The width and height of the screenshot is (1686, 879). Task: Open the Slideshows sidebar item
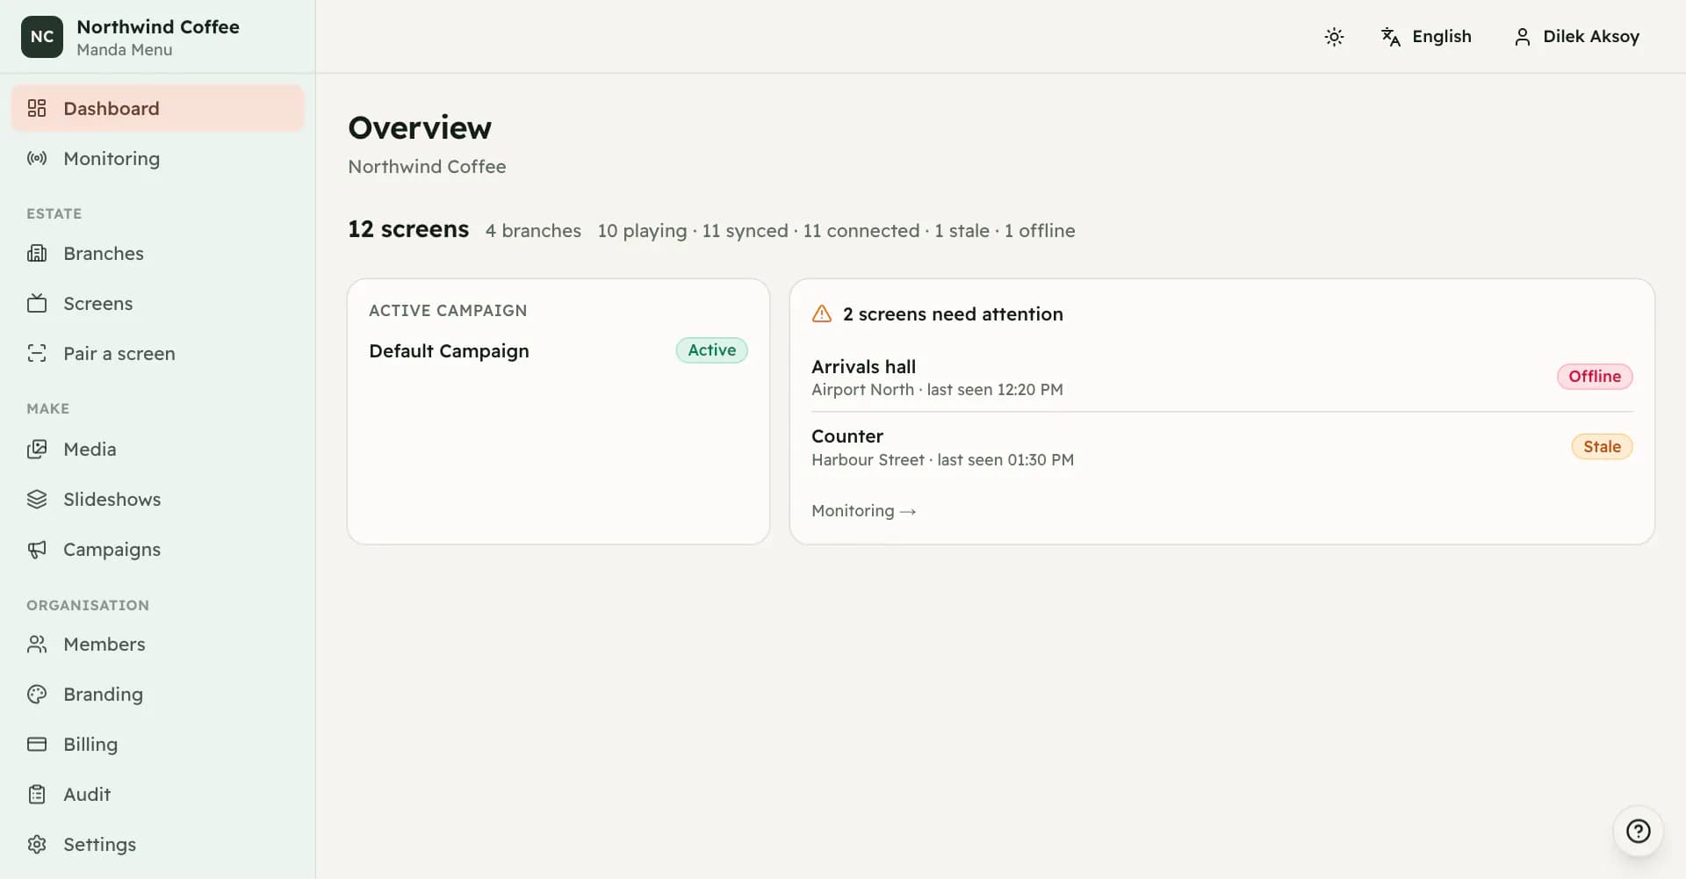pos(158,499)
